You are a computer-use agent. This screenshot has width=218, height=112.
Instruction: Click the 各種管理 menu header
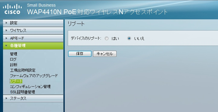[x=33, y=46]
